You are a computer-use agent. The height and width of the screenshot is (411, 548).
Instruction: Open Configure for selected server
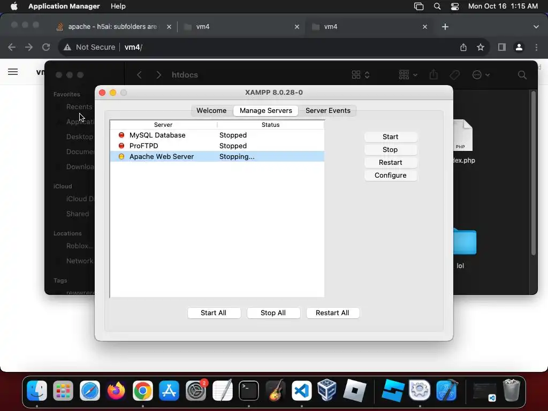[390, 176]
